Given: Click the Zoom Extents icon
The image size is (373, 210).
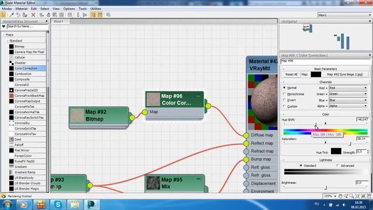Looking at the screenshot, I should 357,196.
